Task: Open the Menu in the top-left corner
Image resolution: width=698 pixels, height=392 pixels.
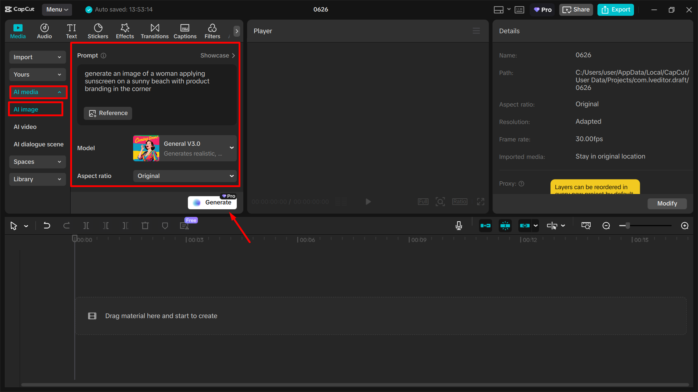Action: (57, 9)
